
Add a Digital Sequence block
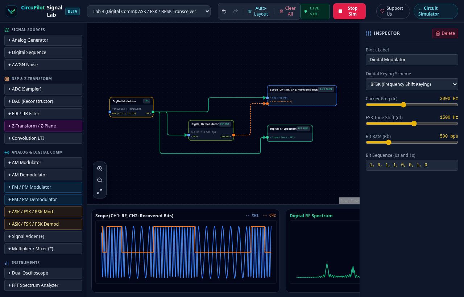(x=43, y=53)
